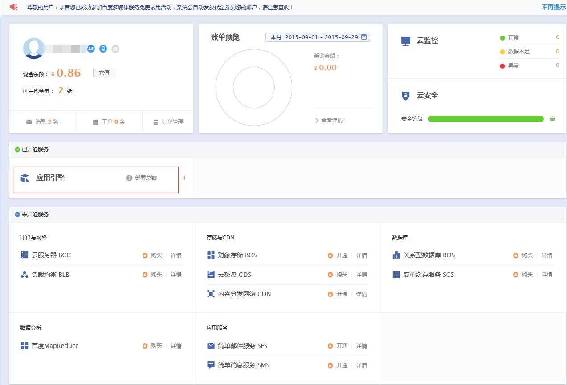The height and width of the screenshot is (385, 567).
Task: Click 云服务器 BCC server icon
Action: tap(24, 255)
